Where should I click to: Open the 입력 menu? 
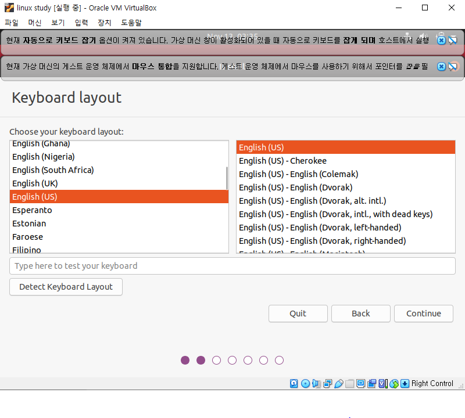click(81, 23)
